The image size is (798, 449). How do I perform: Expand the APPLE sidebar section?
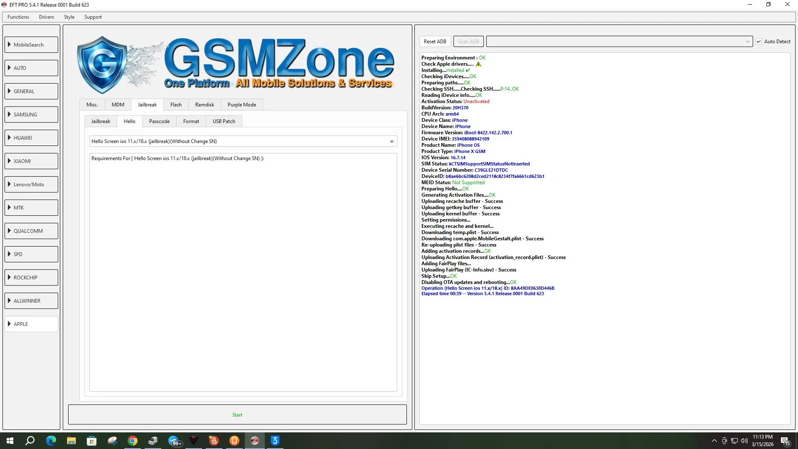click(x=32, y=324)
